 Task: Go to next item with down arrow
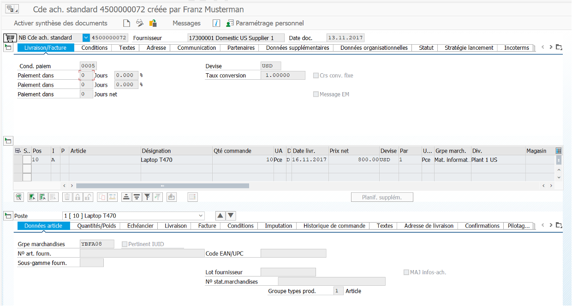[231, 216]
